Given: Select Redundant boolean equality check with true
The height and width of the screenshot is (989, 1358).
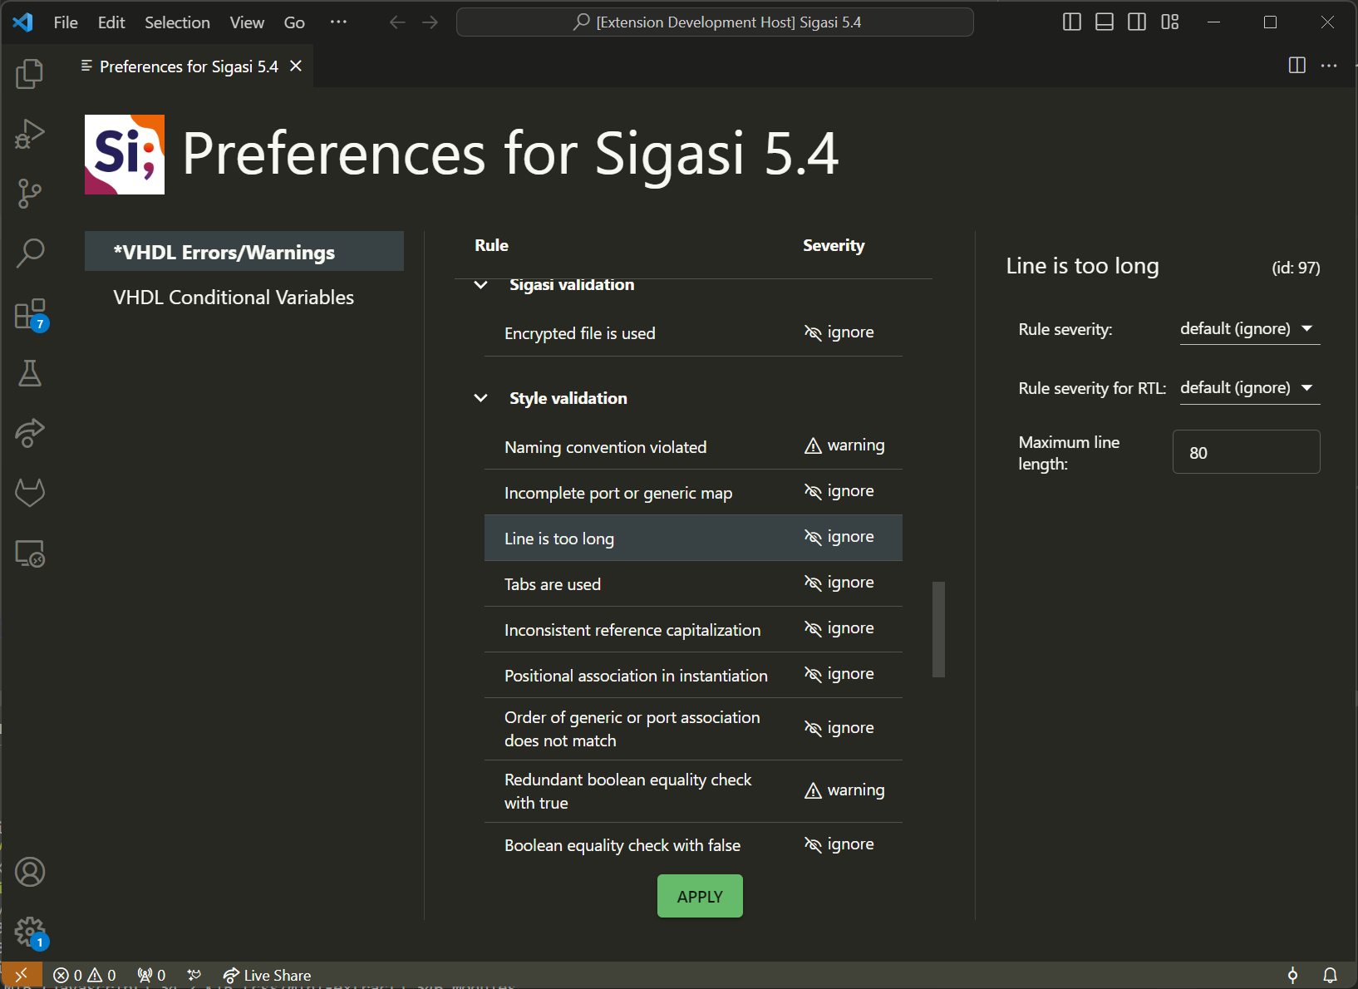Looking at the screenshot, I should coord(693,791).
